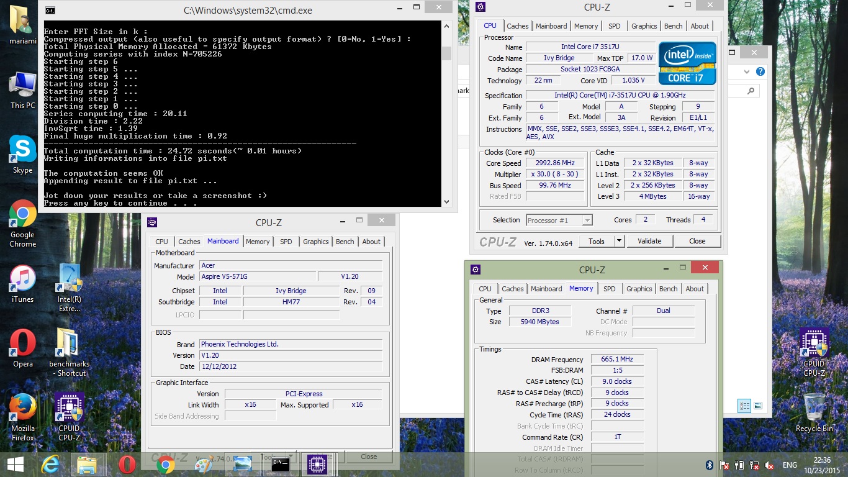Click the cmd.exe title bar icon
This screenshot has width=848, height=477.
click(x=50, y=10)
